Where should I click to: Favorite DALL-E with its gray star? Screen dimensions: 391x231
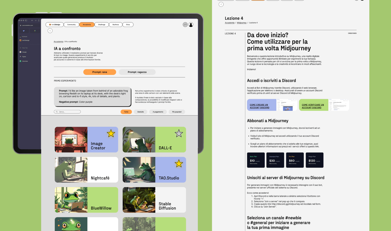(179, 133)
